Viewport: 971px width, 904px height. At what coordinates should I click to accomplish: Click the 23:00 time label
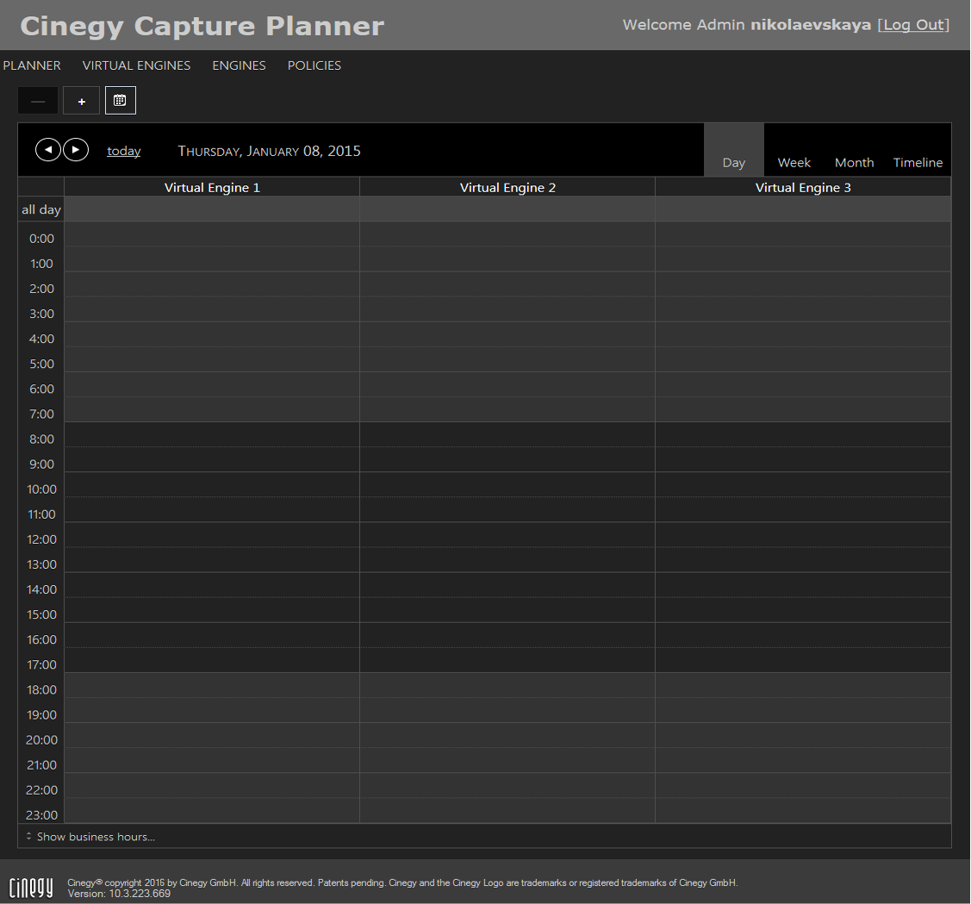coord(41,815)
